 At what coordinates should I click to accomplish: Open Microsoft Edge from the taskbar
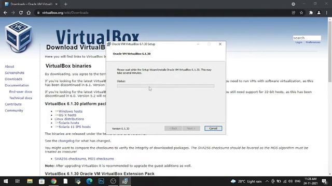tap(89, 181)
